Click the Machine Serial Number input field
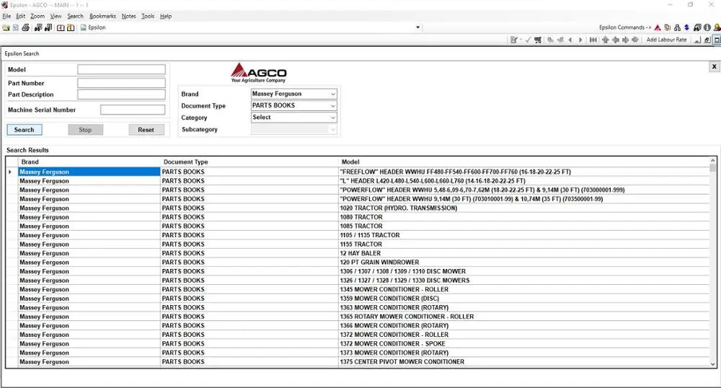721x388 pixels. click(x=133, y=110)
